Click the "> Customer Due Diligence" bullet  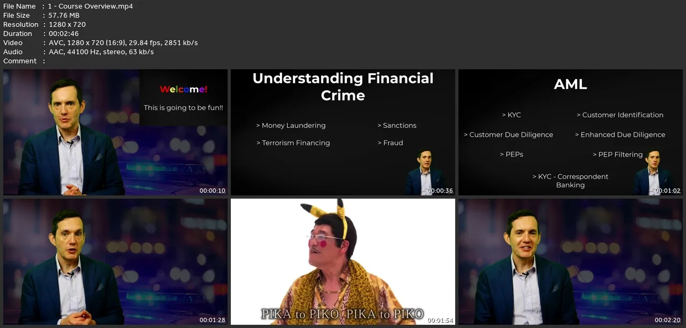point(508,135)
